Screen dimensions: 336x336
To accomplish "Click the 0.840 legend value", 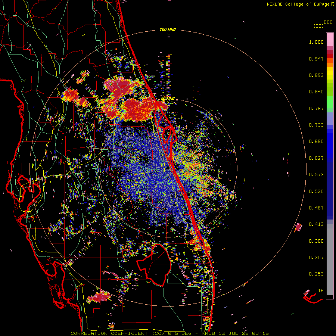I will pyautogui.click(x=316, y=92).
